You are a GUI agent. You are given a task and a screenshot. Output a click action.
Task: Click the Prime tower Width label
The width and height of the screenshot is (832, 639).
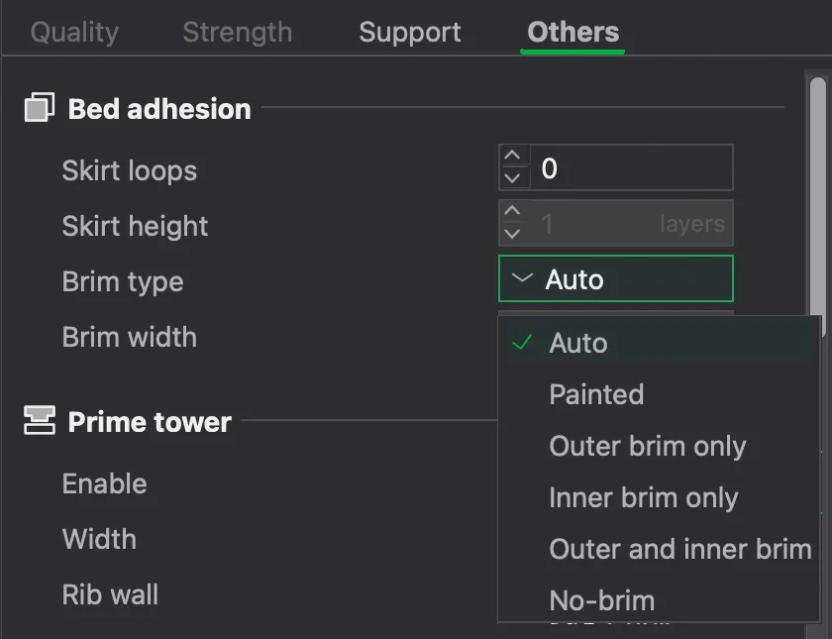tap(99, 539)
